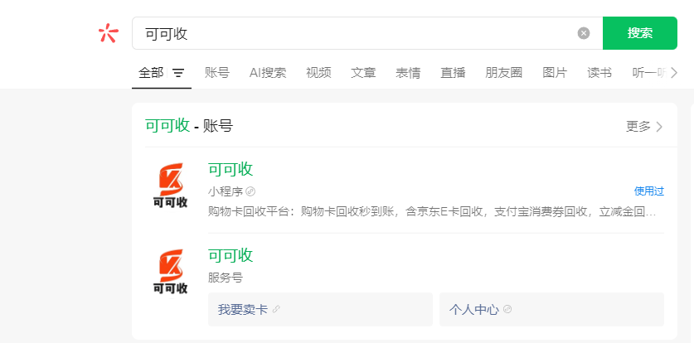Expand 更多 to see more accounts
This screenshot has height=343, width=694.
[x=644, y=127]
